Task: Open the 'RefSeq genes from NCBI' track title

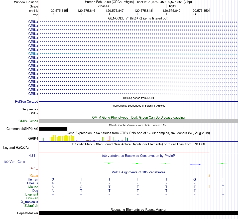Action: click(138, 98)
